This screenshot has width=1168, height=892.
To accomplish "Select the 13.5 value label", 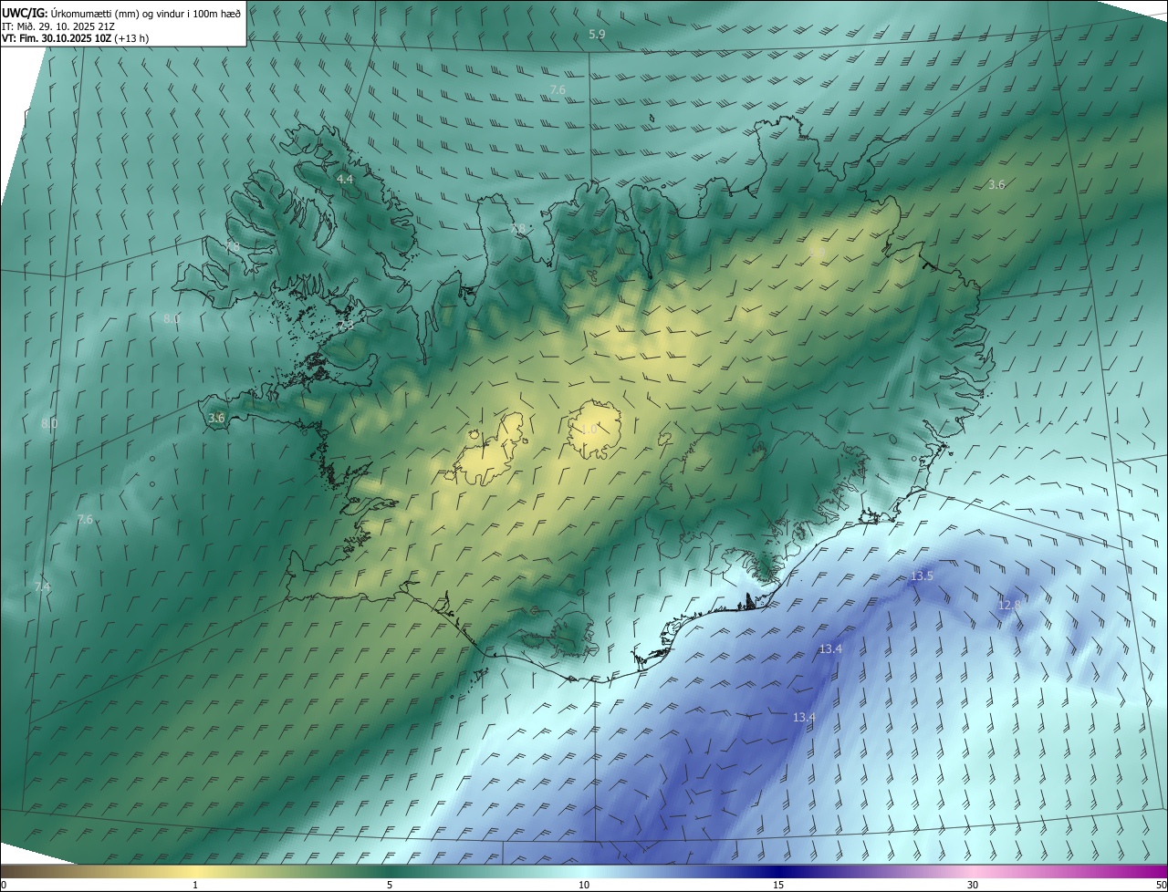I will (x=923, y=576).
